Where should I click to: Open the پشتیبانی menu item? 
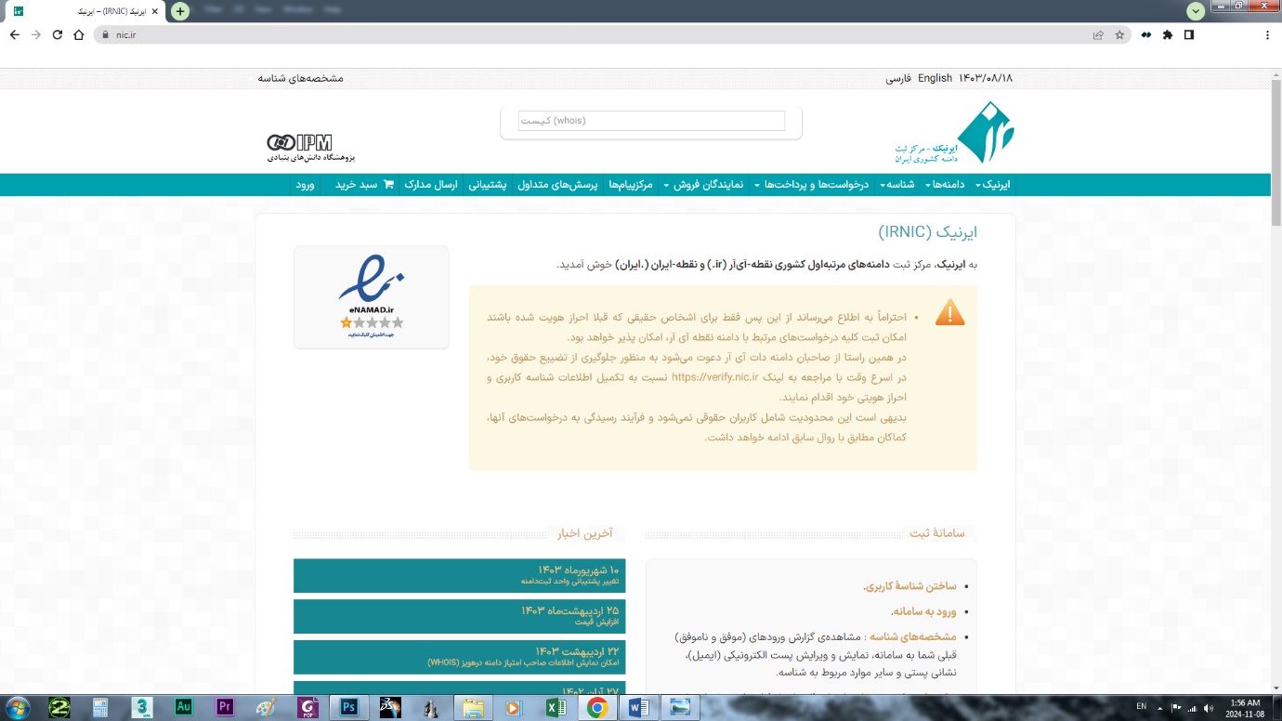487,184
